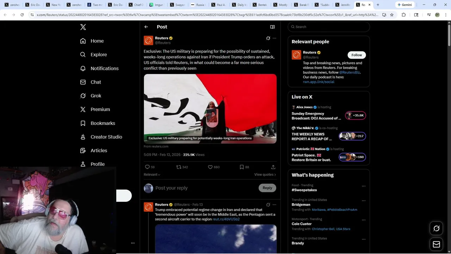Screen dimensions: 451x254
Task: Join Patriotic Nation Patriot Space
Action: [x=352, y=157]
